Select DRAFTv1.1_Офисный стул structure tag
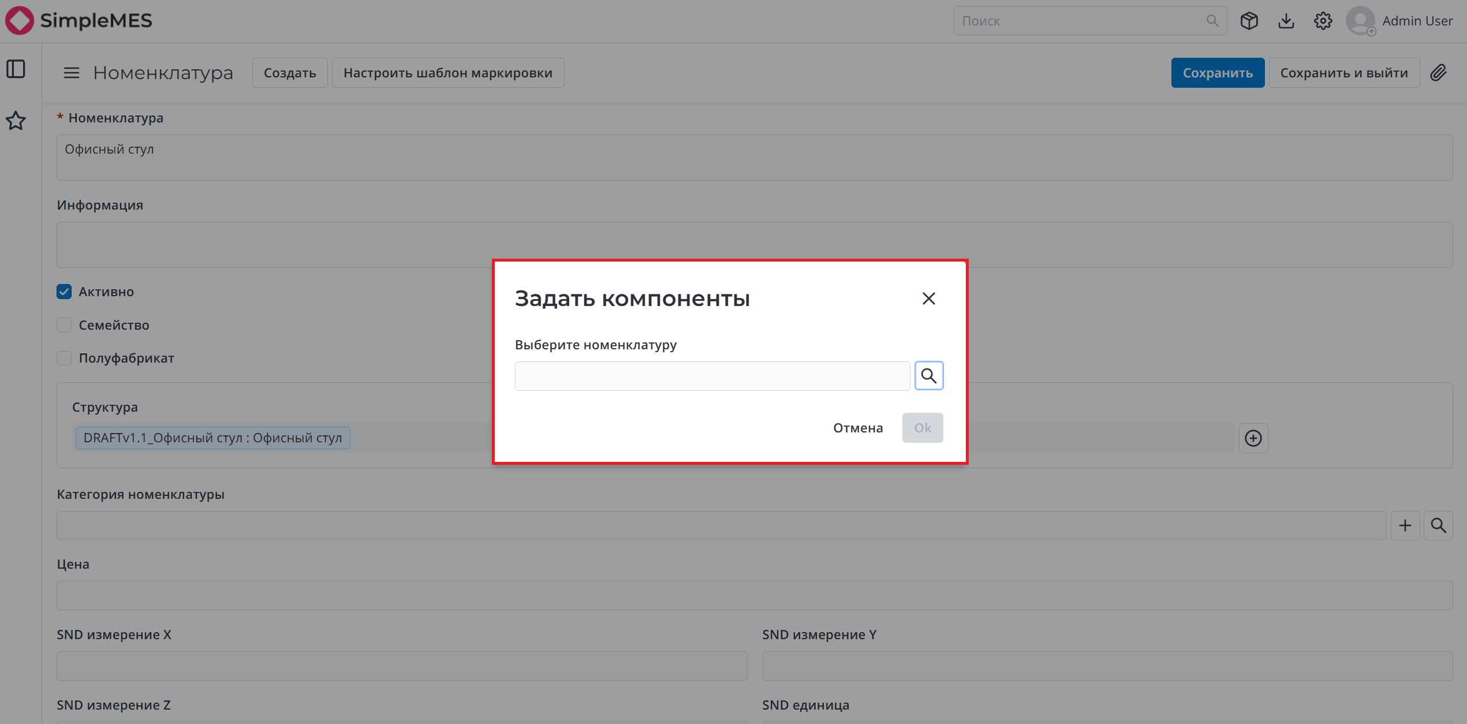 coord(213,438)
